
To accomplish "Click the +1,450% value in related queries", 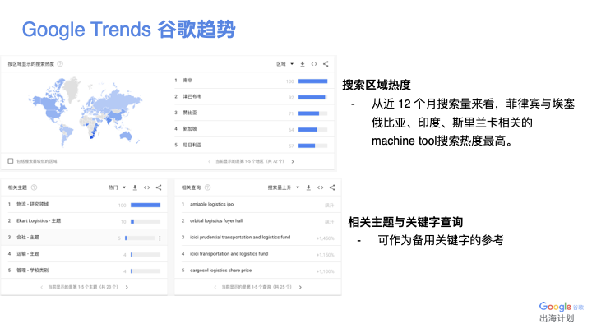I will pyautogui.click(x=326, y=238).
